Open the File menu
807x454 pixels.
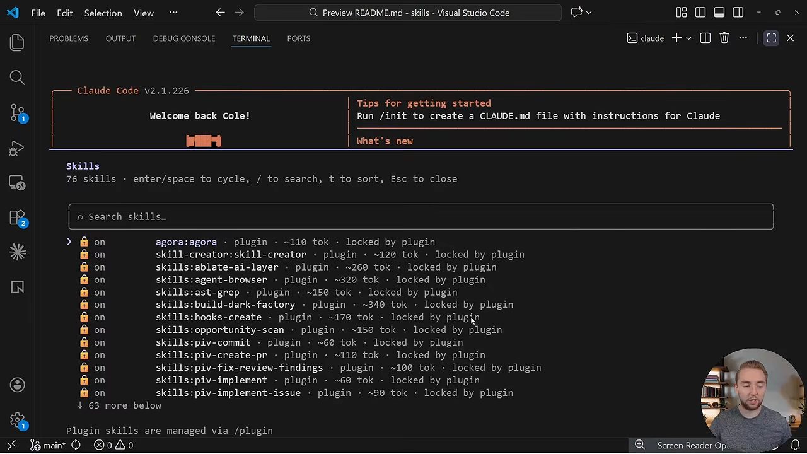pyautogui.click(x=38, y=13)
